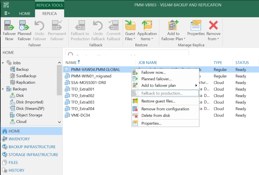Click the Failover Now ribbon icon
Screen dimensions: 259x175
coord(9,31)
